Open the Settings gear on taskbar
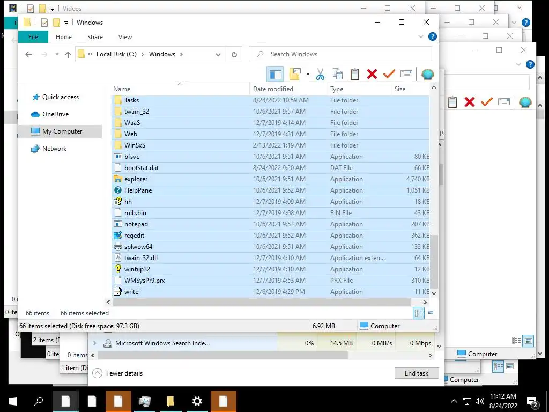The width and height of the screenshot is (549, 412). pos(197,401)
